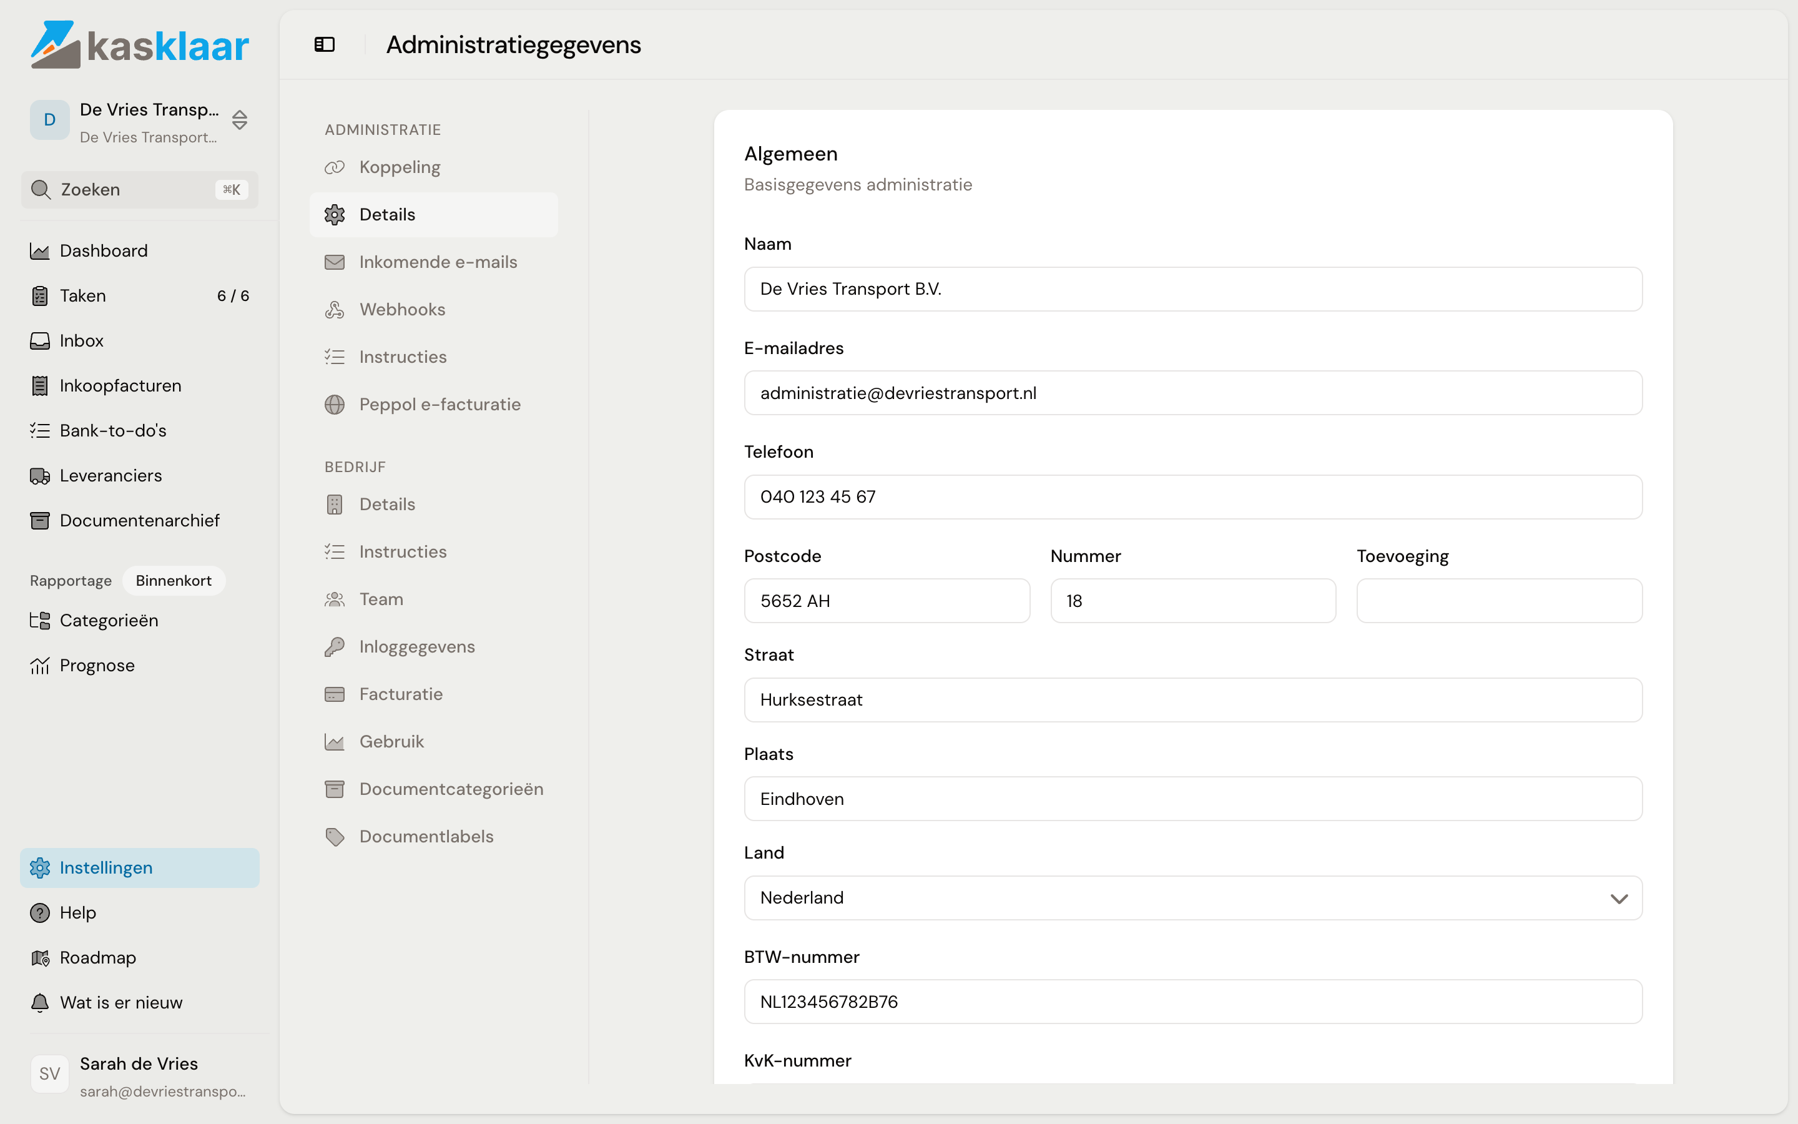
Task: Toggle the sidebar panel icon
Action: tap(325, 44)
